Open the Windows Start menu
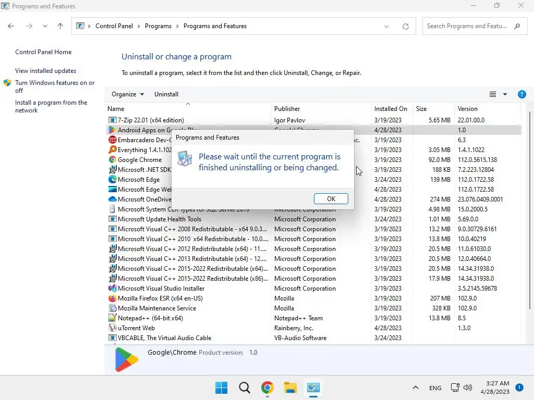The image size is (534, 400). point(221,387)
